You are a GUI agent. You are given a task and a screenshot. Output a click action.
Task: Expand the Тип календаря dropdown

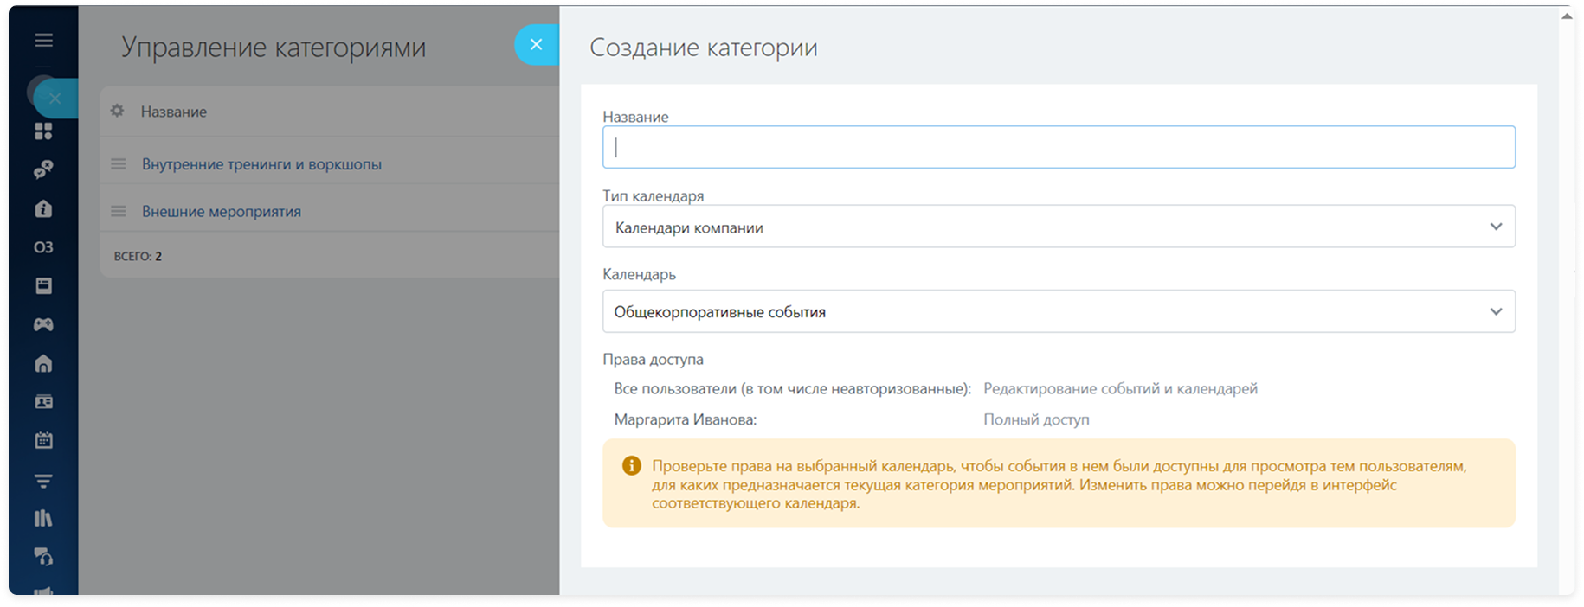click(x=1058, y=227)
